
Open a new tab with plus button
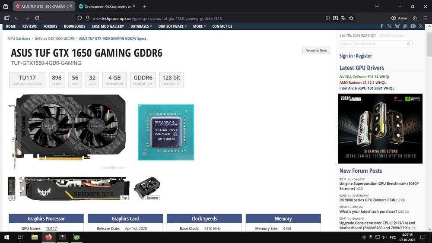point(145,6)
